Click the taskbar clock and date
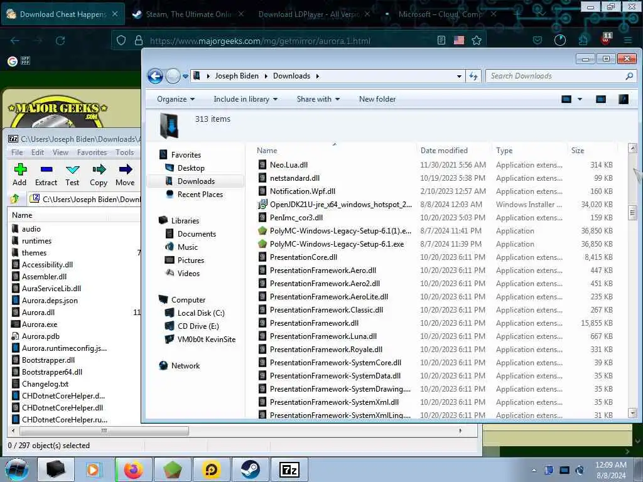This screenshot has width=643, height=482. click(610, 470)
